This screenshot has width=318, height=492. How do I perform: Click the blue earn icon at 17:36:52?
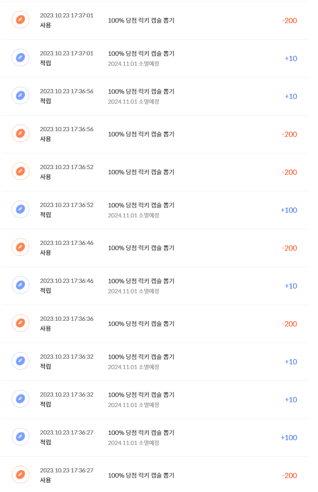20,209
